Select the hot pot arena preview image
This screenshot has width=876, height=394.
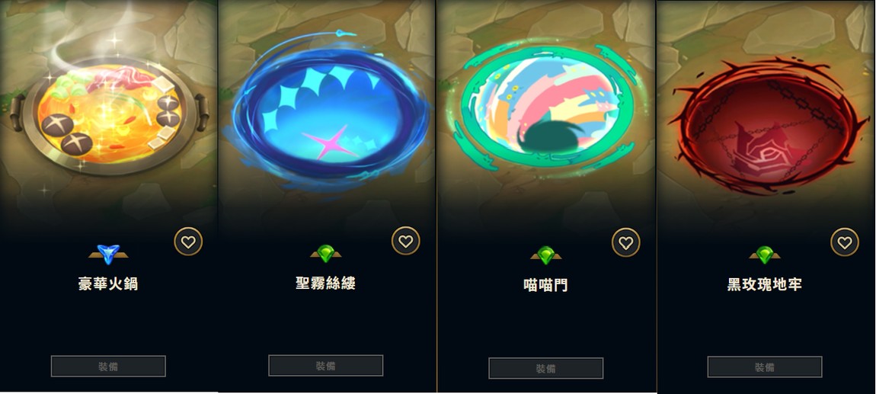110,112
